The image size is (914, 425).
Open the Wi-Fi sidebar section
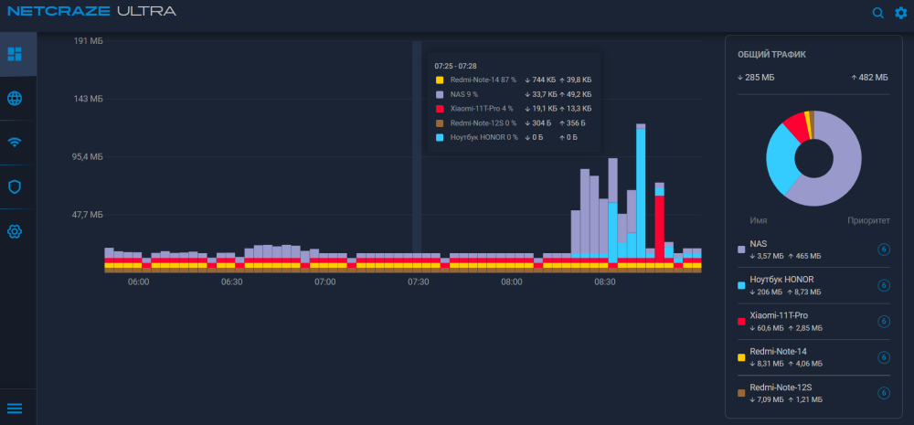(15, 143)
